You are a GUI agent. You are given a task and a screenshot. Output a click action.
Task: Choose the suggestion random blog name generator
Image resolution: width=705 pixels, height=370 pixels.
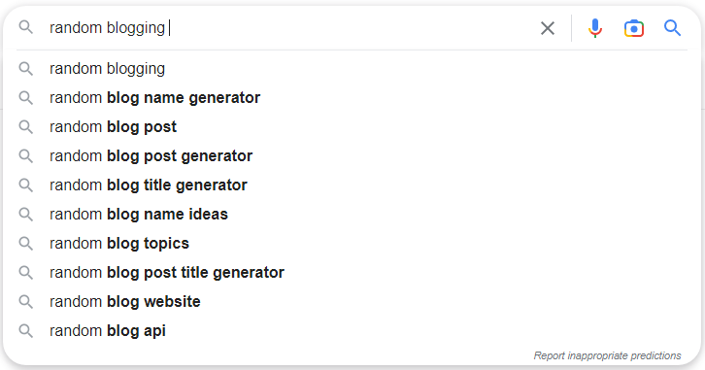click(352, 97)
